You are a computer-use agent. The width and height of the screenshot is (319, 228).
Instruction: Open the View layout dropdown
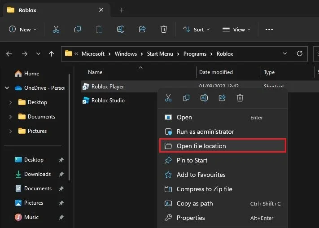coord(236,30)
